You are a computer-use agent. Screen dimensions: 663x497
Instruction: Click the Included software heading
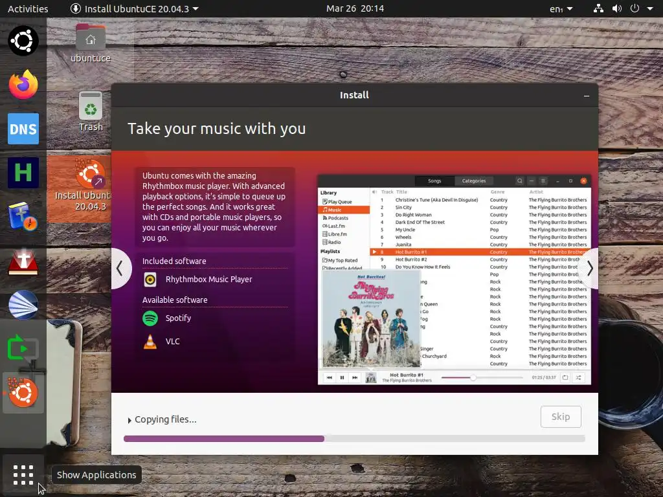(x=174, y=261)
